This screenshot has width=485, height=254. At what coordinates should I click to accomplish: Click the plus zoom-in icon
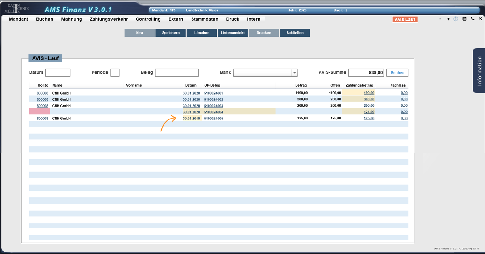pyautogui.click(x=448, y=19)
